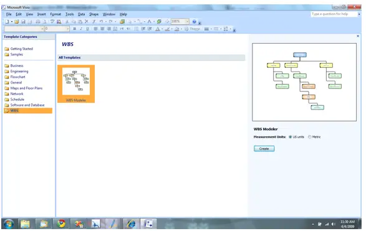Open the Text tool dropdown arrow
Image resolution: width=366 pixels, height=231 pixels.
(x=154, y=22)
